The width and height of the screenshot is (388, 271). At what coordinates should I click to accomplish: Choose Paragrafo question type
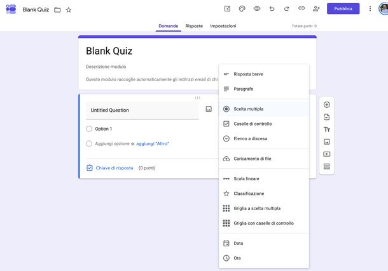264,89
